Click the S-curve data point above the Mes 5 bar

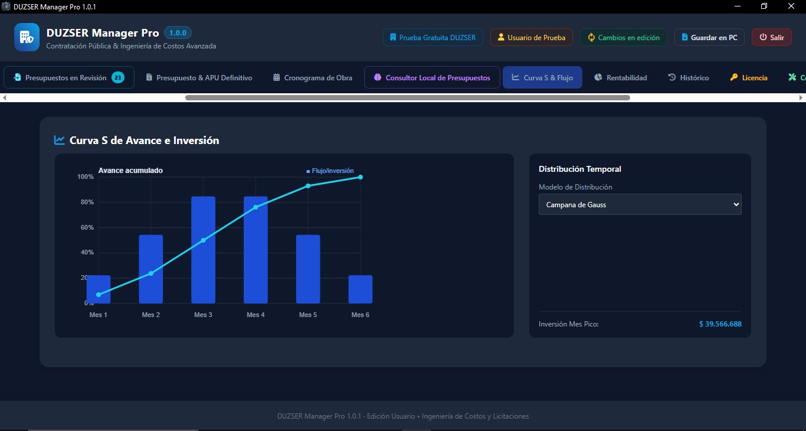pyautogui.click(x=308, y=186)
